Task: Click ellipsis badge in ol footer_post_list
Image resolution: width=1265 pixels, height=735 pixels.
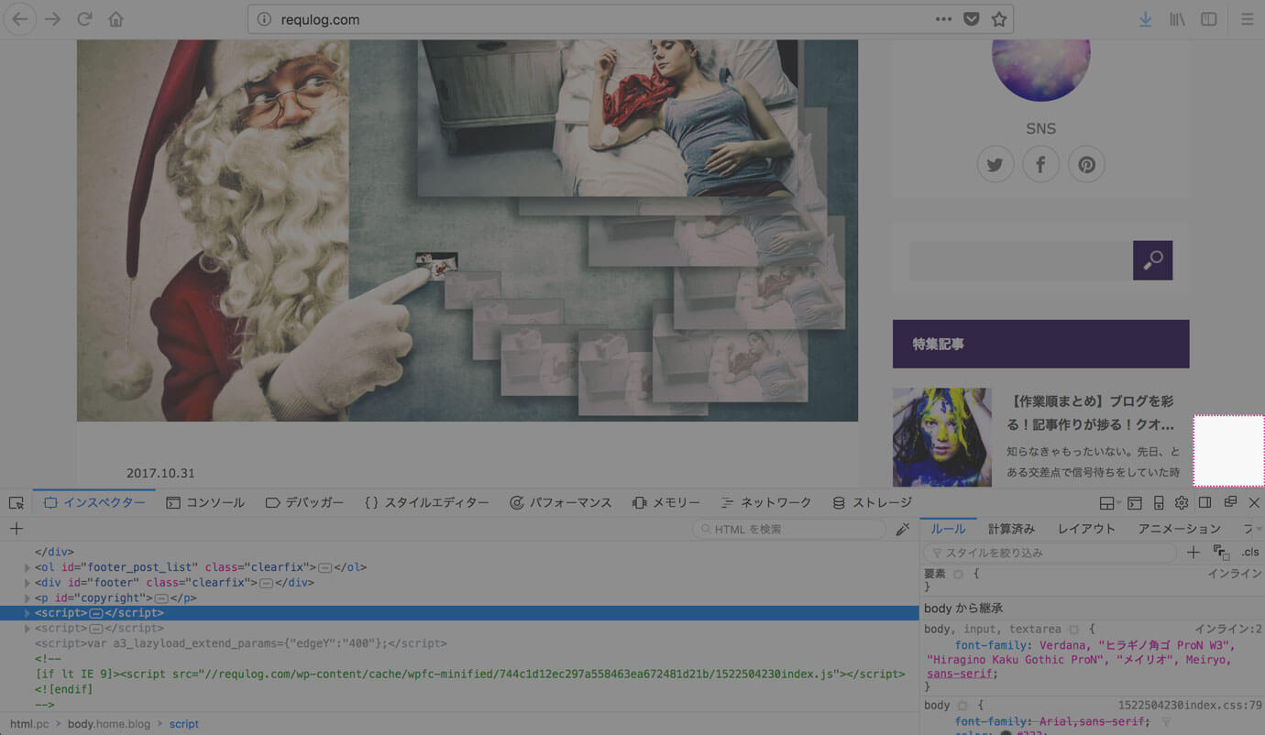Action: coord(324,568)
